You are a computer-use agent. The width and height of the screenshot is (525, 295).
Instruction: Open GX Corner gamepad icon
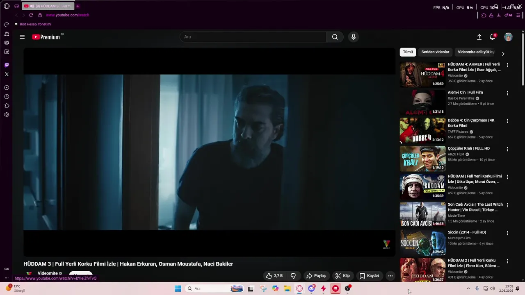[x=16, y=6]
